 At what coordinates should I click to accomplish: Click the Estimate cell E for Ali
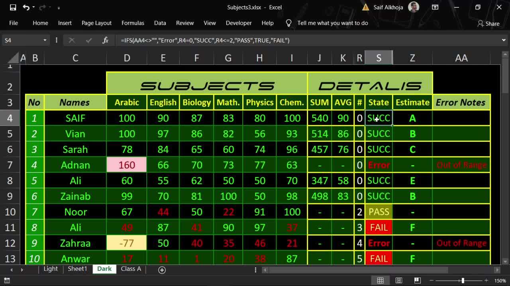click(x=412, y=181)
